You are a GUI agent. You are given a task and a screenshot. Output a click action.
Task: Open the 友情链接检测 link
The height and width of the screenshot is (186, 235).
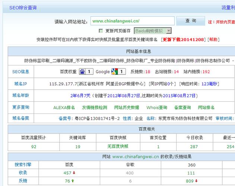(95, 108)
